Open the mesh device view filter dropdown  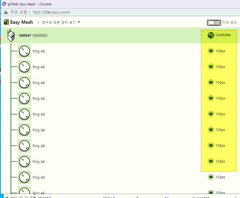click(61, 22)
